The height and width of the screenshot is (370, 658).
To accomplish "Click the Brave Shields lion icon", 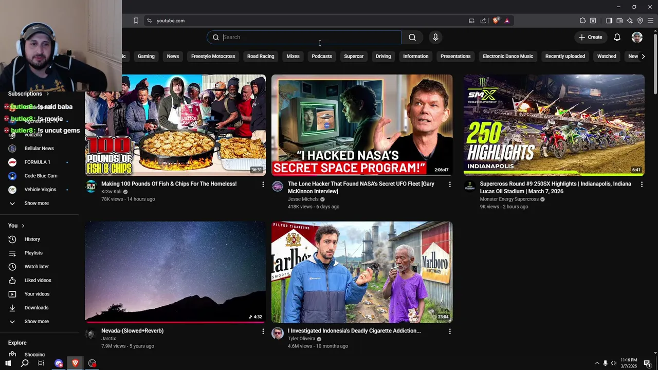I will point(496,21).
